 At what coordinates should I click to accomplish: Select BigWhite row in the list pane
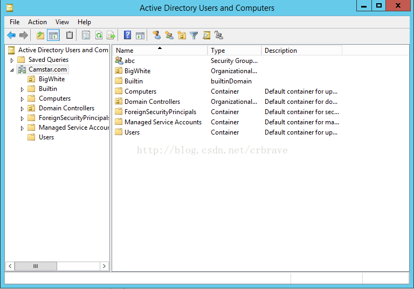[x=228, y=71]
